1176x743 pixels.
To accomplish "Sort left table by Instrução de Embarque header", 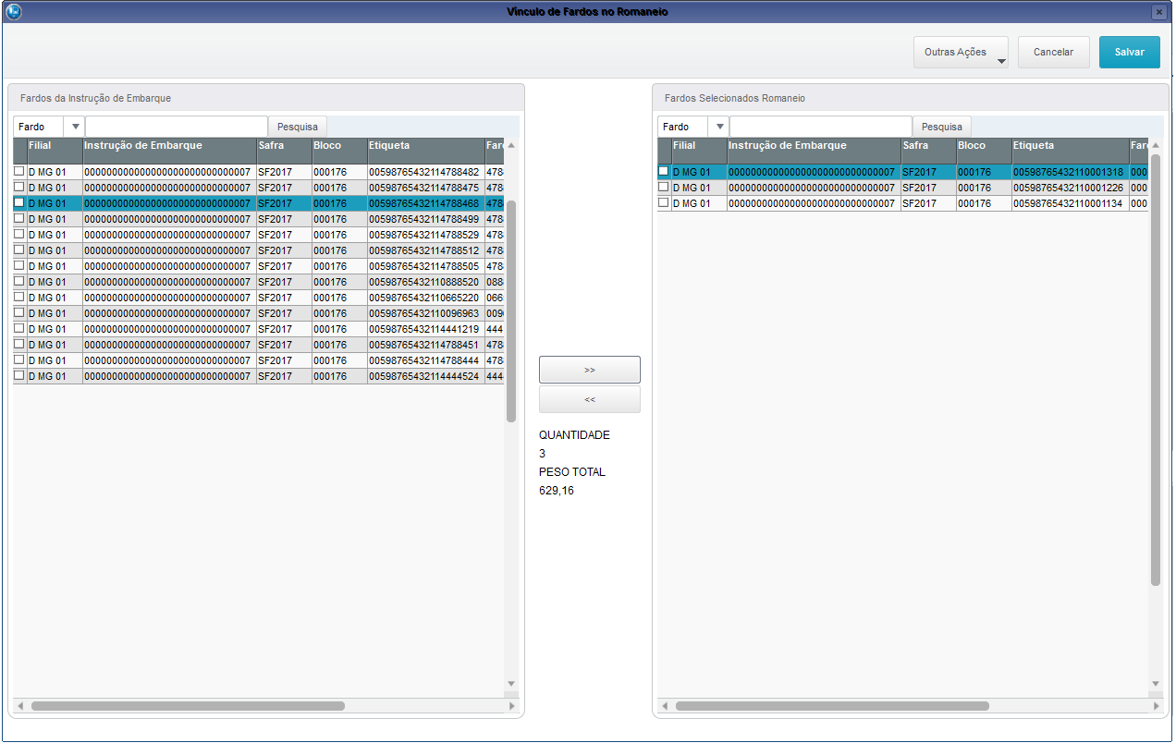I will [x=169, y=151].
